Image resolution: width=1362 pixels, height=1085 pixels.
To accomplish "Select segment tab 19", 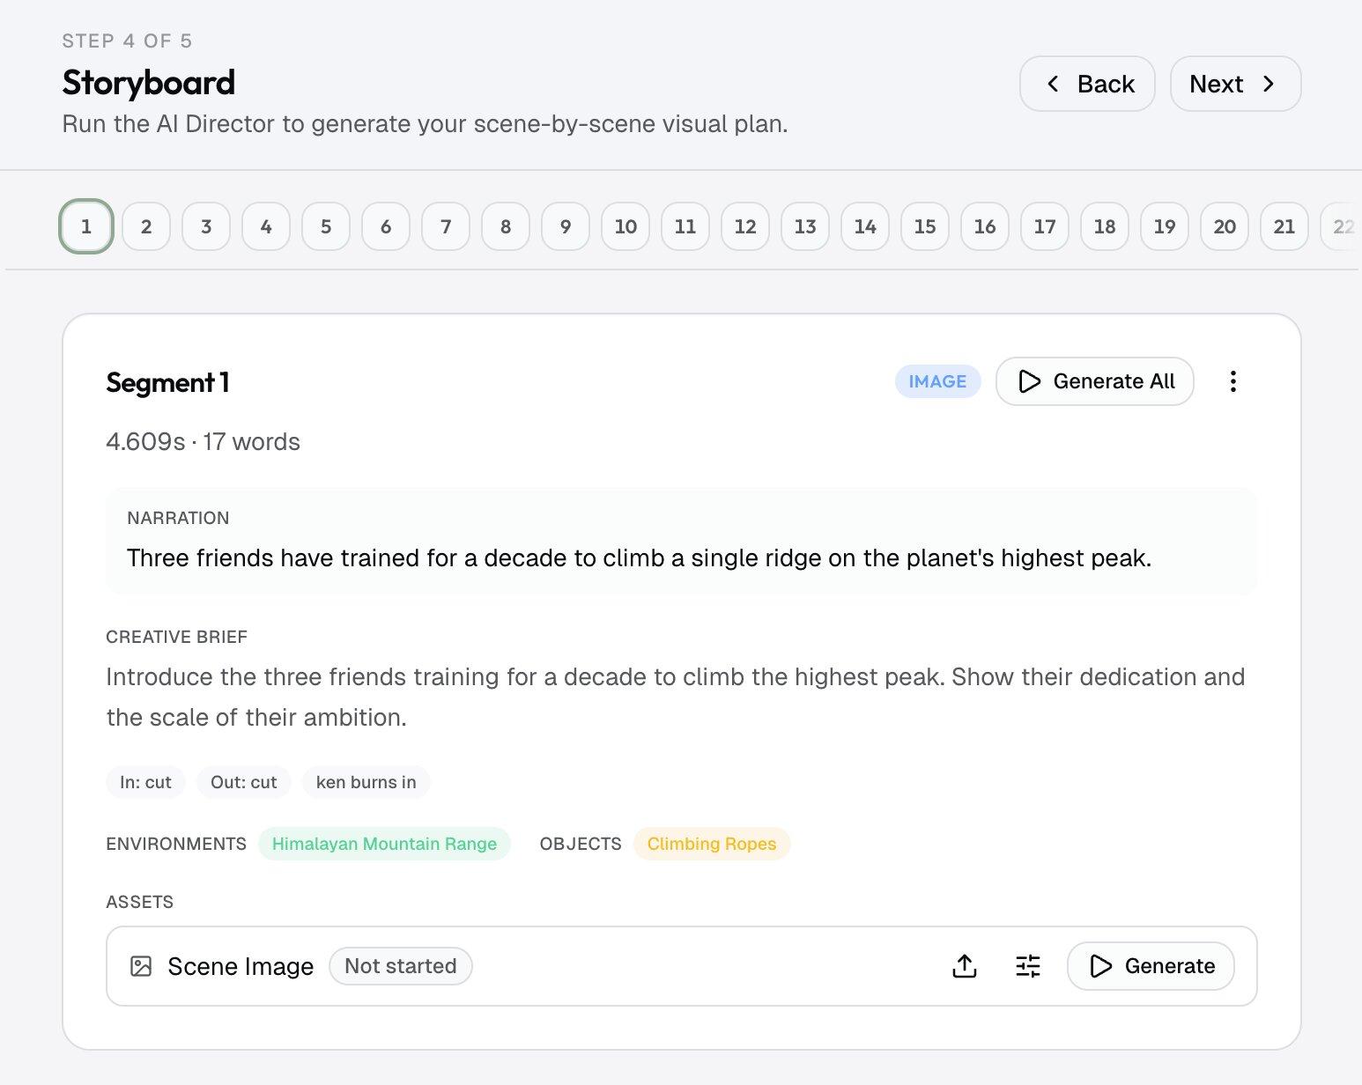I will 1165,226.
